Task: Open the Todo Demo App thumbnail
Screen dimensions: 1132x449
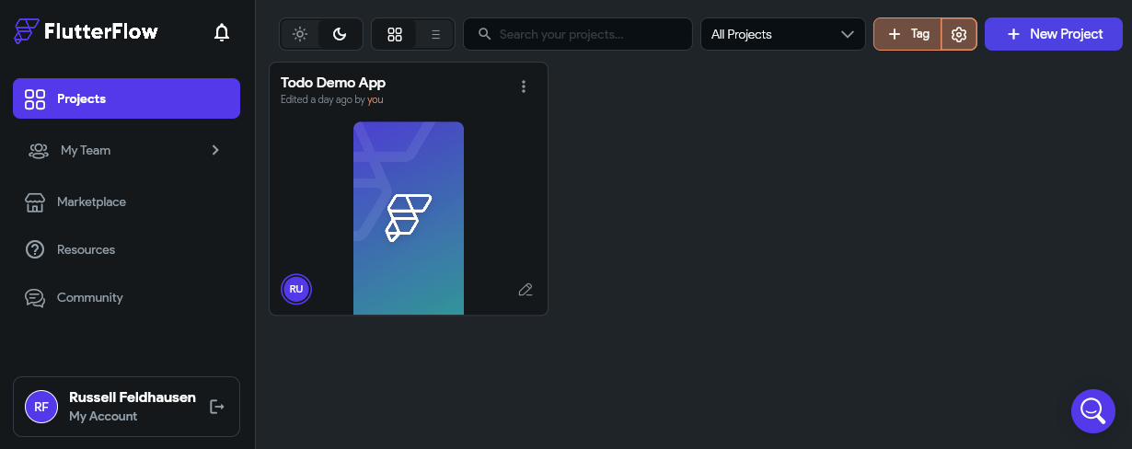Action: (409, 218)
